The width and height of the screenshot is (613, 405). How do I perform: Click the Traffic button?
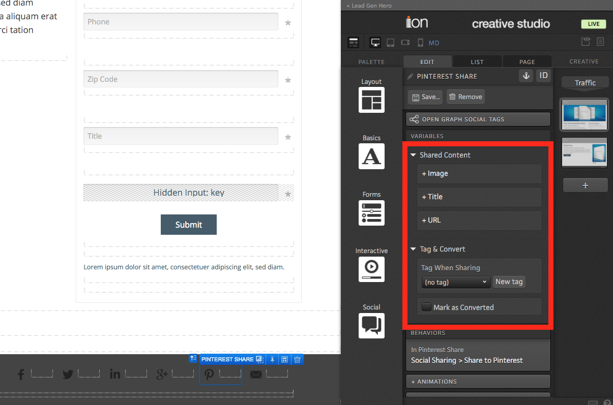pyautogui.click(x=585, y=83)
